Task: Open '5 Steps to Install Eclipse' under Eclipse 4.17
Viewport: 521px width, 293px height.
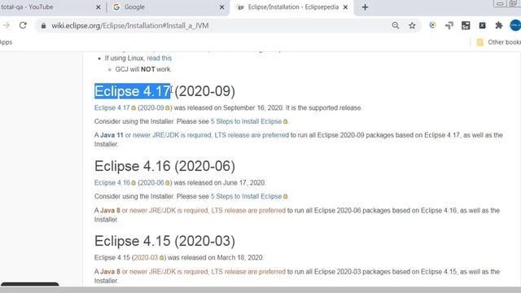Action: tap(246, 121)
